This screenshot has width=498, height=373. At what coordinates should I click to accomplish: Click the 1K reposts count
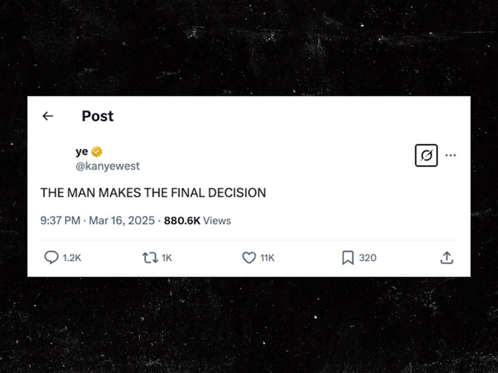pyautogui.click(x=167, y=258)
